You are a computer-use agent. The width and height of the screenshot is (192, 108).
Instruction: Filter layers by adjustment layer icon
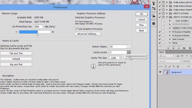(x=182, y=56)
